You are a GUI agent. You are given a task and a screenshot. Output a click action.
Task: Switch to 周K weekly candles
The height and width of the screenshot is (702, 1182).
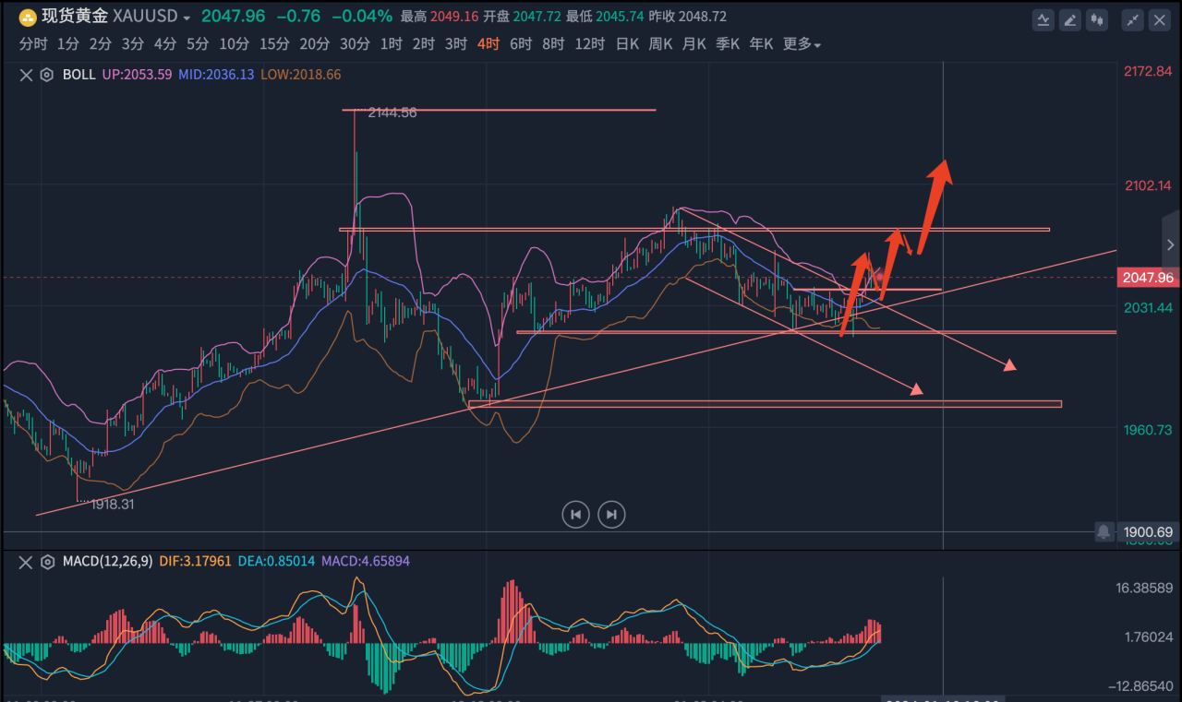tap(660, 43)
